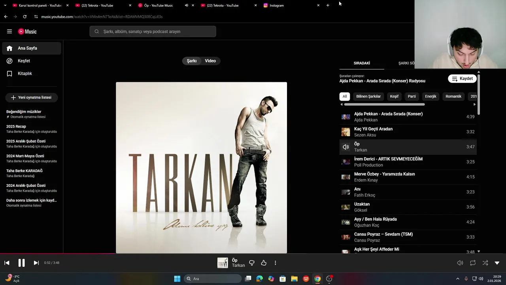Click the Keşfet compass icon
The image size is (506, 285).
(9, 61)
